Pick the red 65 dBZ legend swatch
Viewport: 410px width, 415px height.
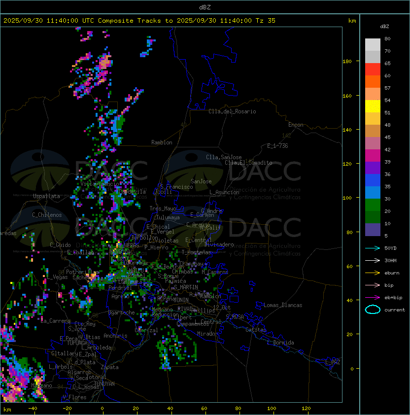pos(373,69)
